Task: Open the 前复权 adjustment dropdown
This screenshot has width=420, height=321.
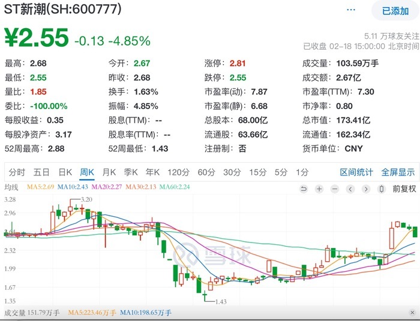Action: pyautogui.click(x=404, y=189)
